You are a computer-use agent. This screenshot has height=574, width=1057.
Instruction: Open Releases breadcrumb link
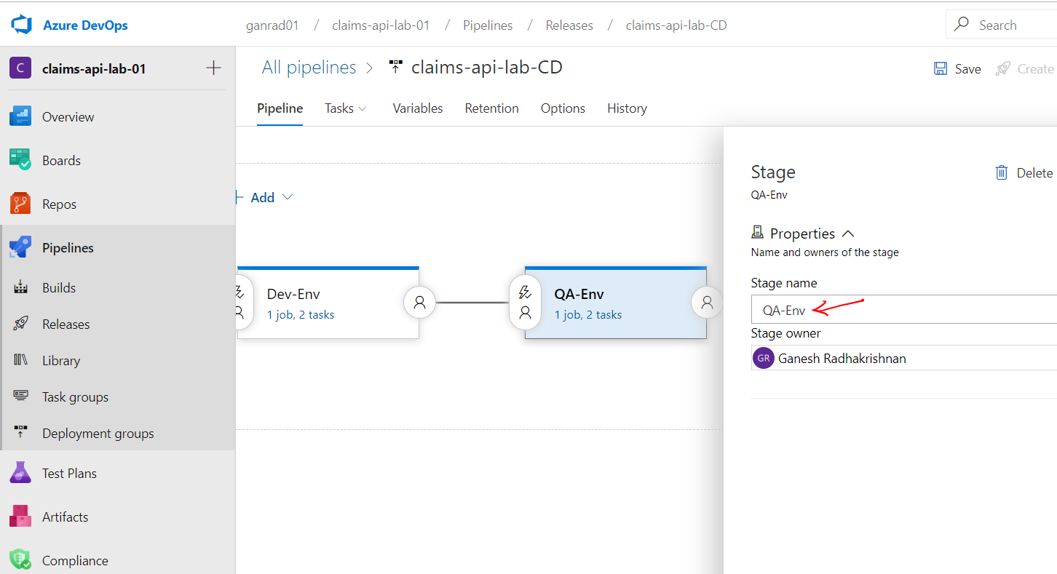569,25
